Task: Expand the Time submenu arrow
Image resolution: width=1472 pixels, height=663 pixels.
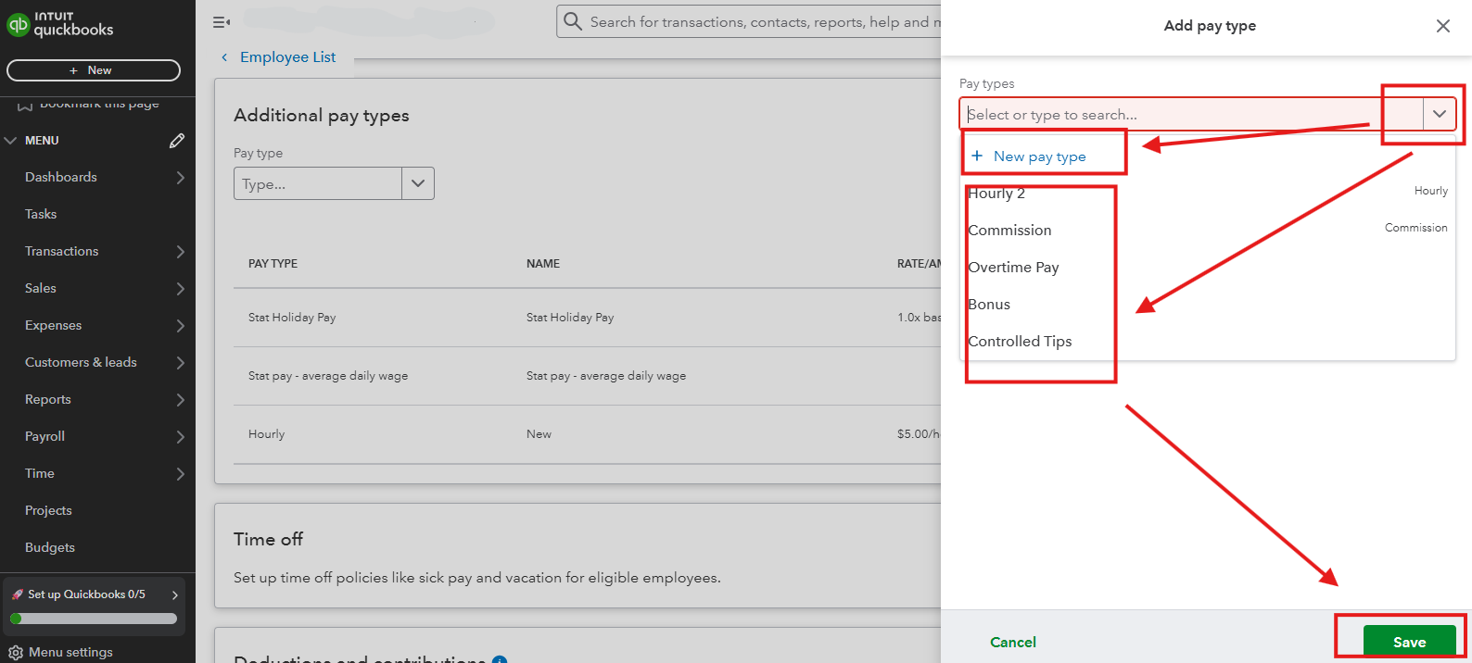Action: [180, 474]
